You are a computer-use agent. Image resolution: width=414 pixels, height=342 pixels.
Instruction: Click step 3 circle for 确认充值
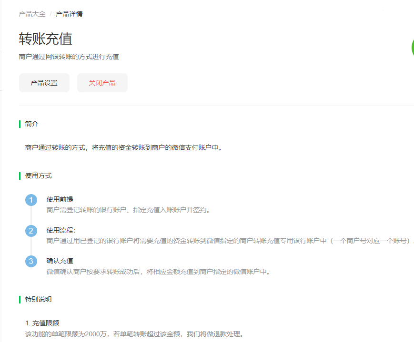pos(31,261)
